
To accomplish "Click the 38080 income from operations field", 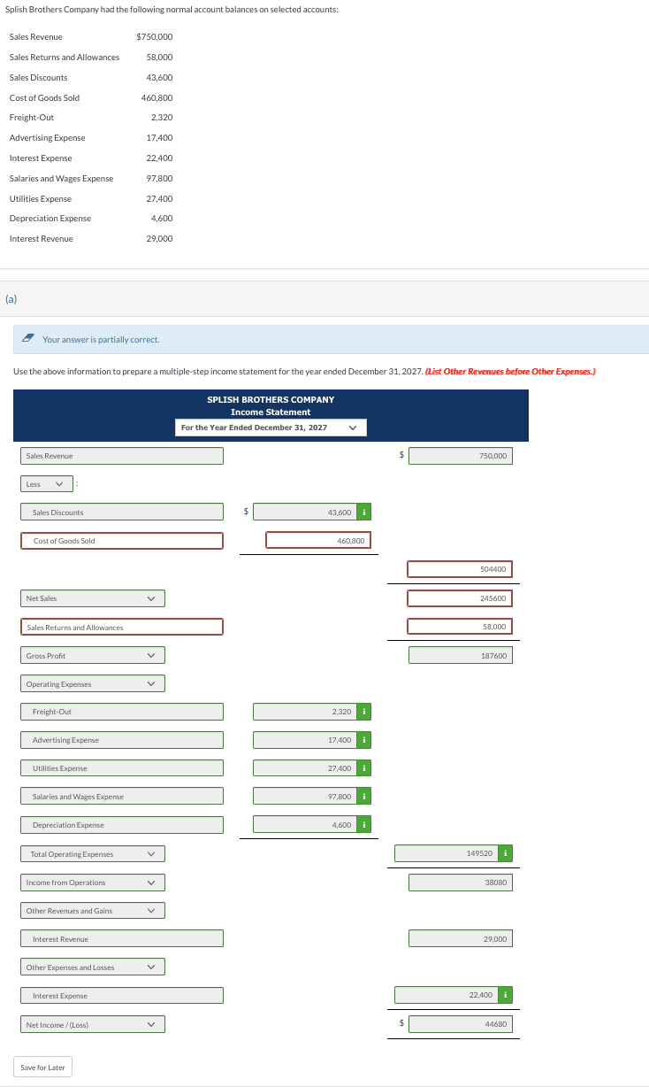I will (x=460, y=883).
